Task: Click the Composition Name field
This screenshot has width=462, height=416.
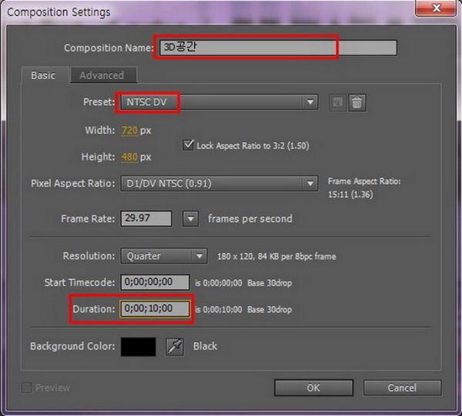Action: [x=278, y=48]
